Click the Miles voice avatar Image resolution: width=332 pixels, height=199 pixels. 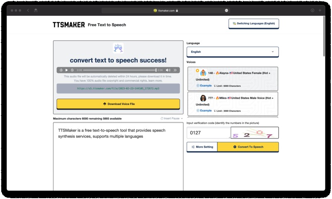(203, 98)
